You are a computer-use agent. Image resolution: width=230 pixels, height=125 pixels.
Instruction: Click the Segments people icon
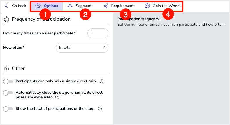70,6
